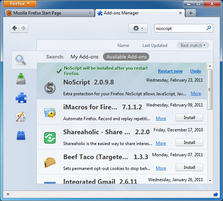223x201 pixels.
Task: Open the Search category in sidebar
Action: pos(21,60)
